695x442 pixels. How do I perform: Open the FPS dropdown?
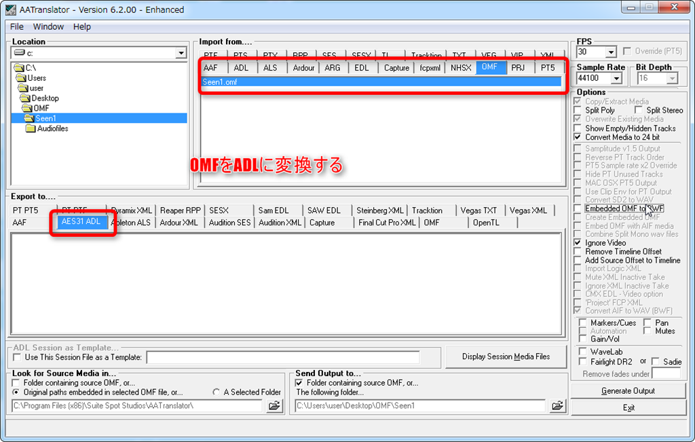[612, 52]
